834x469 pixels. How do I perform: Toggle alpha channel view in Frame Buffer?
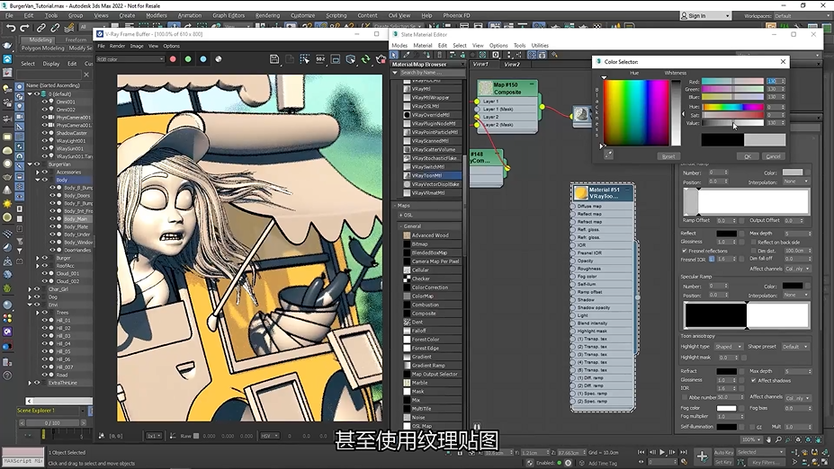click(218, 59)
